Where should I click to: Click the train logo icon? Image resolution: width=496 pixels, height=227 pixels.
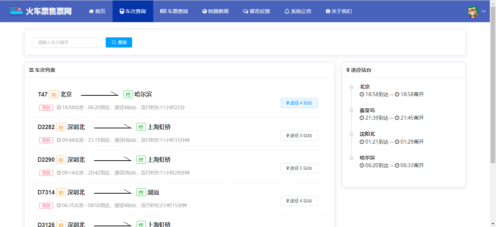click(16, 11)
